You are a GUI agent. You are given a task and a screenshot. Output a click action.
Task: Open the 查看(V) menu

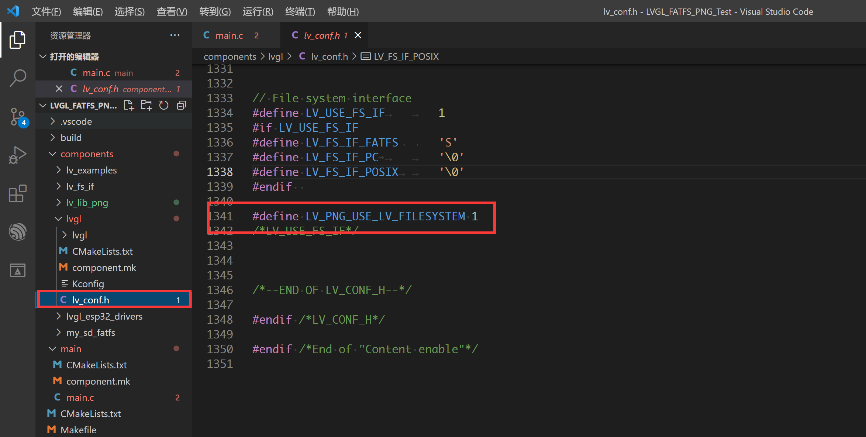tap(171, 11)
